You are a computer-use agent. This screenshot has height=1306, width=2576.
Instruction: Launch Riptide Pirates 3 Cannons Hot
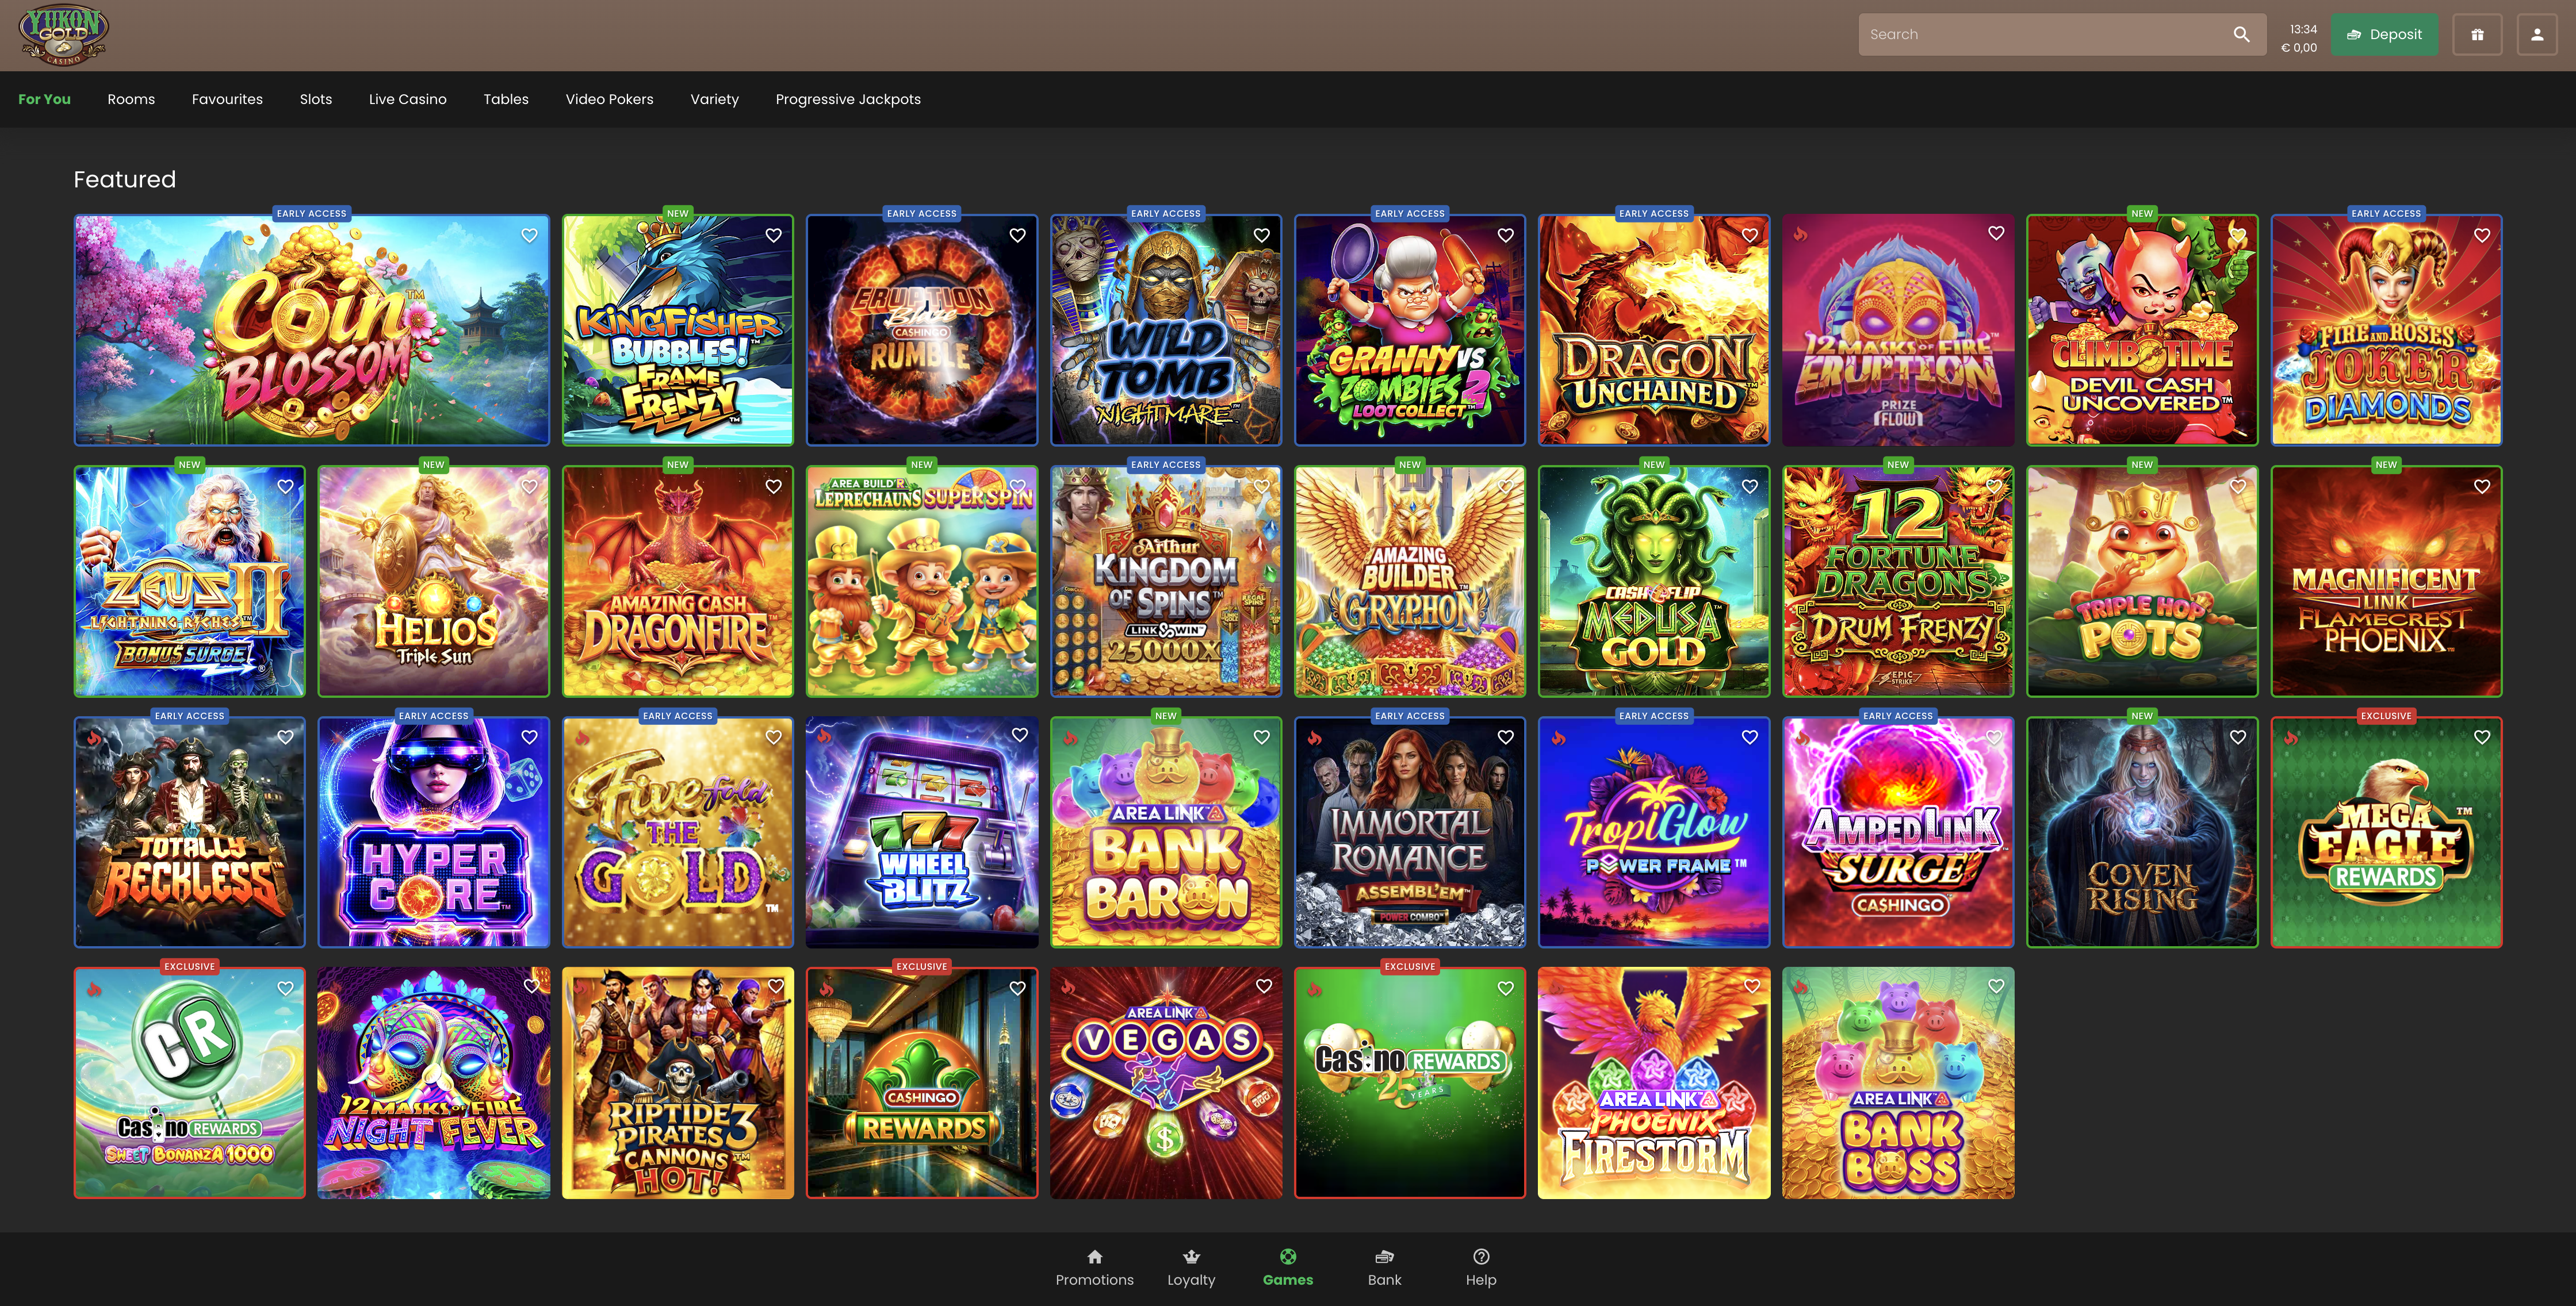pyautogui.click(x=677, y=1082)
